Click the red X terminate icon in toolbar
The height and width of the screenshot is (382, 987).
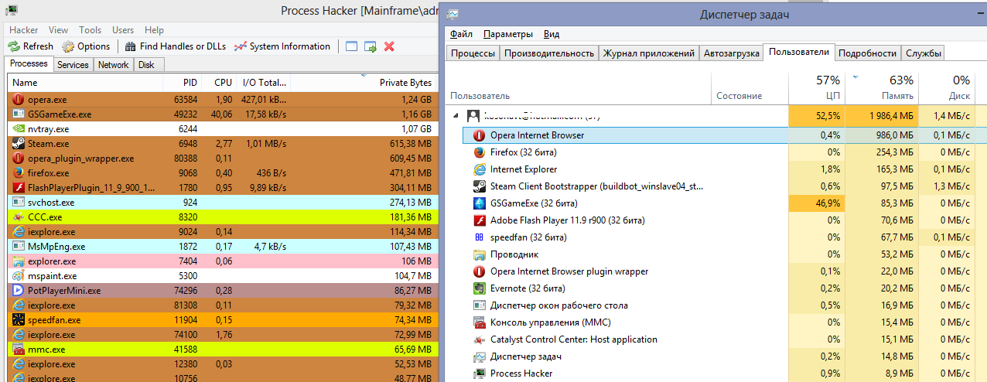coord(389,46)
